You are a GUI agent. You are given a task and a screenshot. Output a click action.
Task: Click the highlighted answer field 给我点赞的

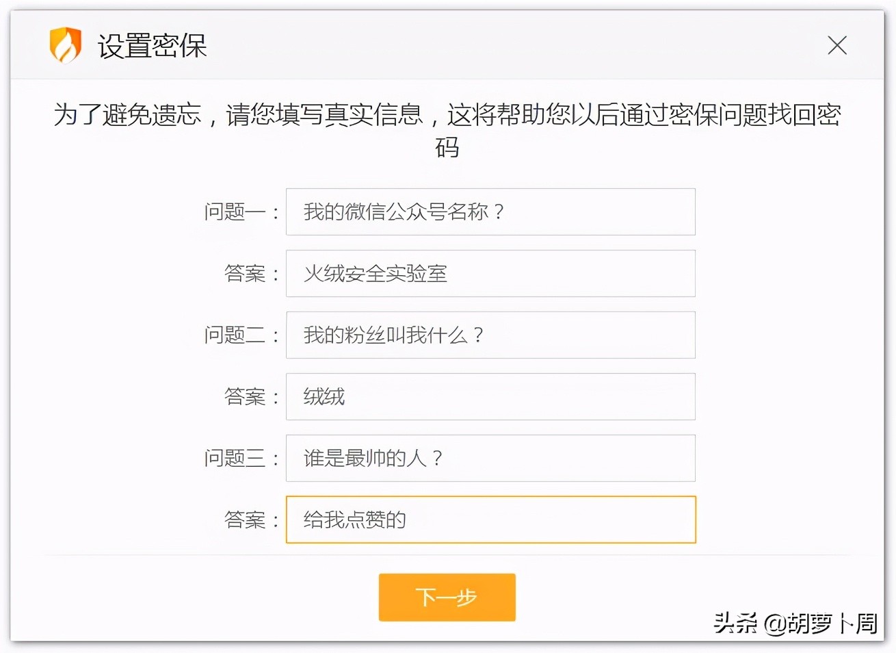490,520
